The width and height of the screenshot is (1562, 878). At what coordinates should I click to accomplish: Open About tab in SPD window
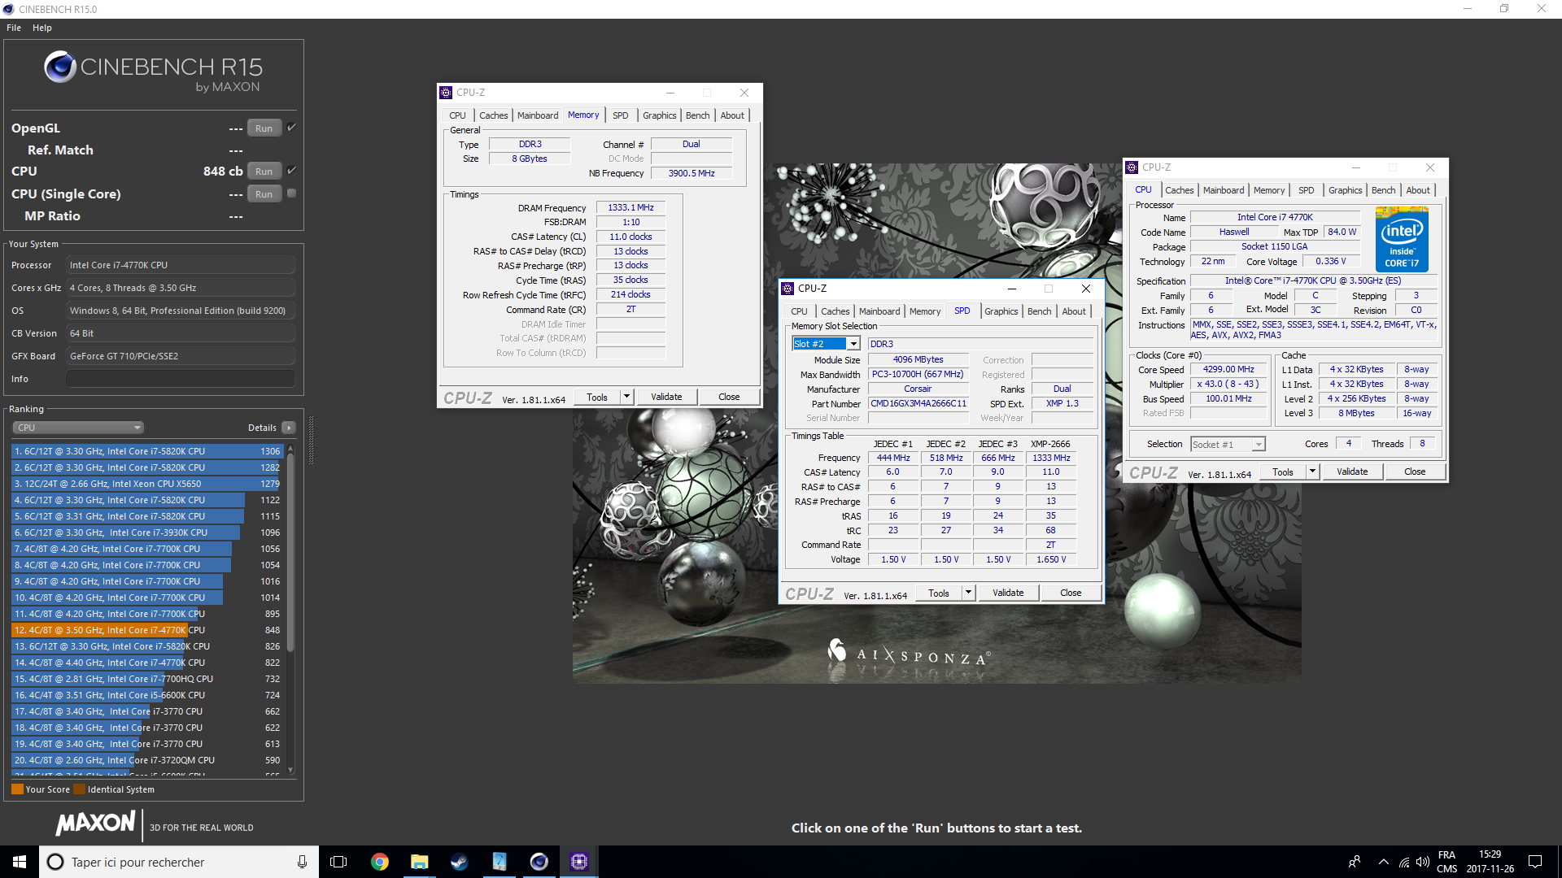coord(1073,311)
